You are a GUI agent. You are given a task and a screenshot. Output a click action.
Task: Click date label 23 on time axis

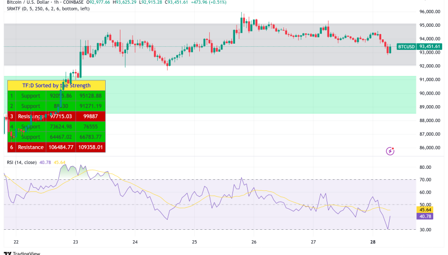click(x=75, y=242)
